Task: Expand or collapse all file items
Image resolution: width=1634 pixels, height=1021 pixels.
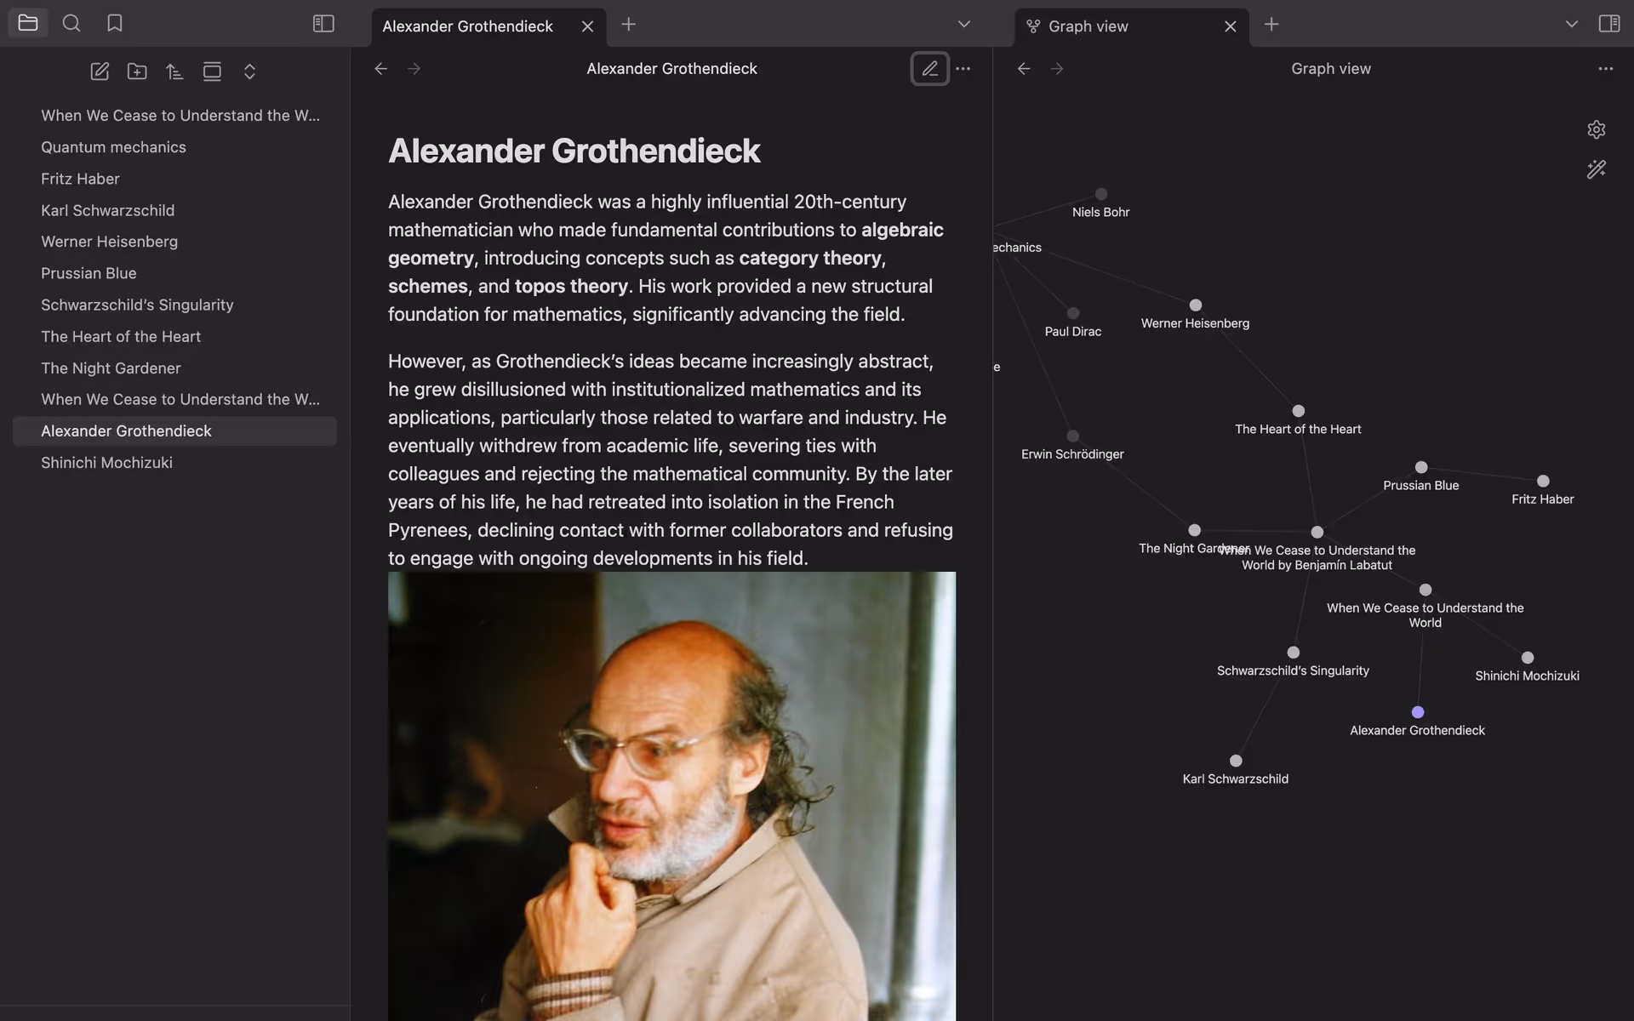Action: click(x=249, y=71)
